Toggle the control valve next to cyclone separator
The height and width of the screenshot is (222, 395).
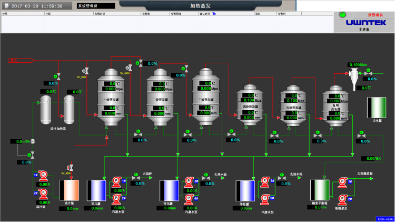click(370, 70)
